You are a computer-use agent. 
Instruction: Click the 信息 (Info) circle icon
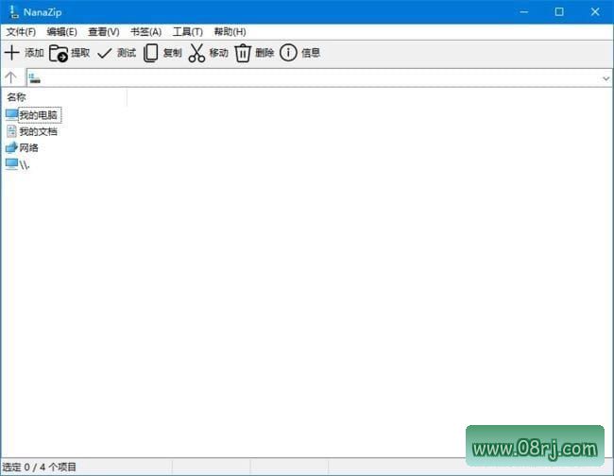pos(289,53)
